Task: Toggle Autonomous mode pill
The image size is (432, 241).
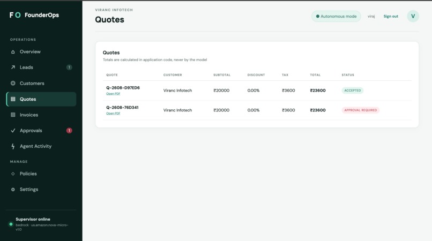Action: tap(336, 16)
